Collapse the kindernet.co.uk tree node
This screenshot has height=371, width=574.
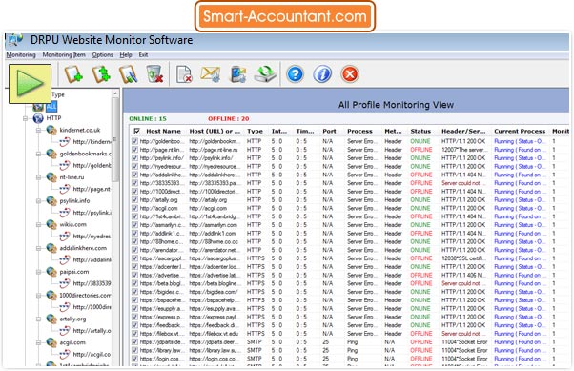38,130
